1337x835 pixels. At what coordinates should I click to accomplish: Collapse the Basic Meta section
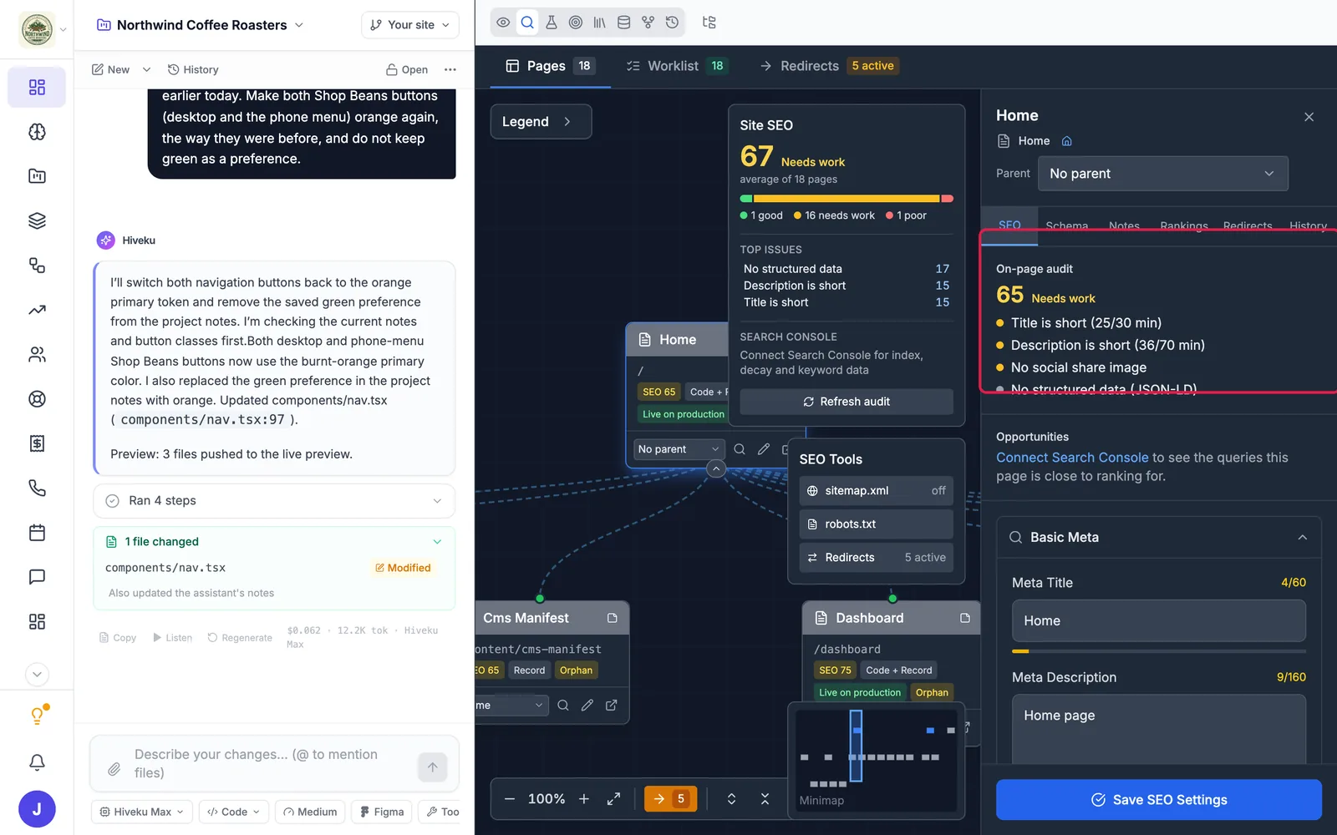click(x=1302, y=538)
